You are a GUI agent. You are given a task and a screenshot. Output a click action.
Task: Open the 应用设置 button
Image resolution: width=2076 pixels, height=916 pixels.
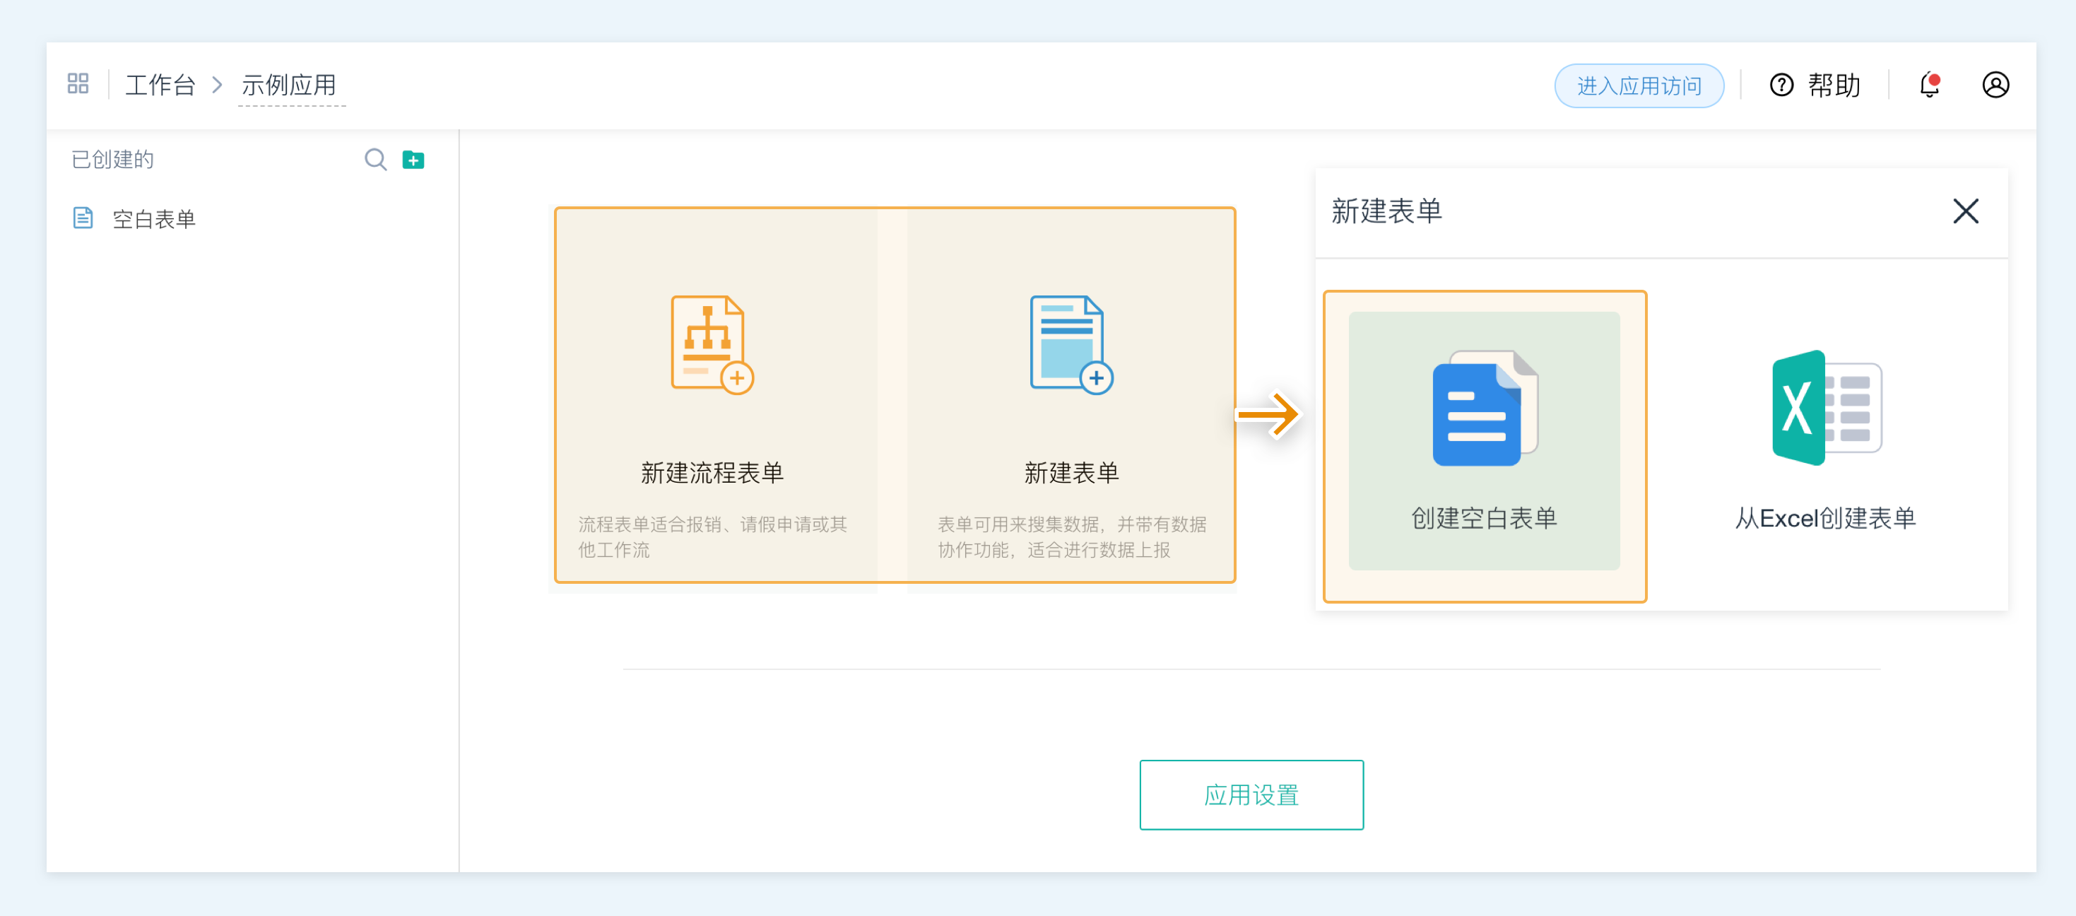click(x=1251, y=794)
